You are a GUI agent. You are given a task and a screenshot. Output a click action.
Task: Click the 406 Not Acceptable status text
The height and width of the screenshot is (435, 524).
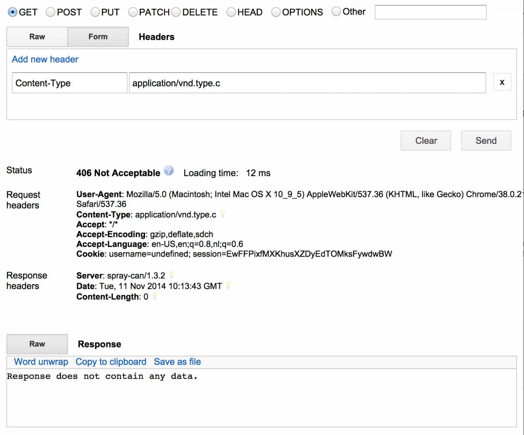click(118, 173)
